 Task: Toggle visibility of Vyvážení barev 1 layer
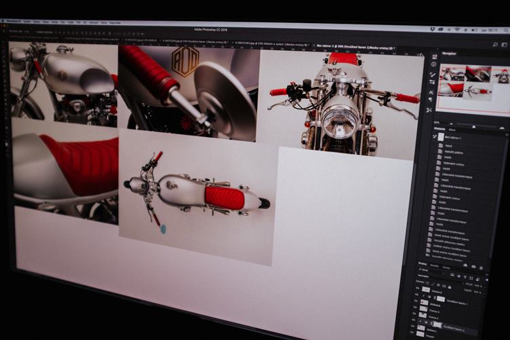(417, 295)
